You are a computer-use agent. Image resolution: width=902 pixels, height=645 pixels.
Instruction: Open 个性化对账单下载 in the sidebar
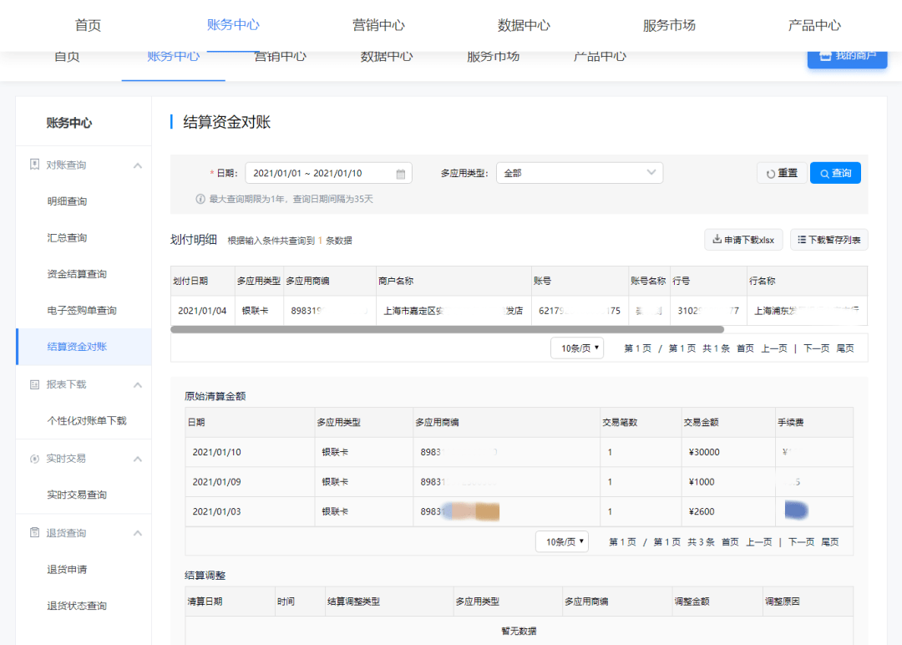click(87, 420)
